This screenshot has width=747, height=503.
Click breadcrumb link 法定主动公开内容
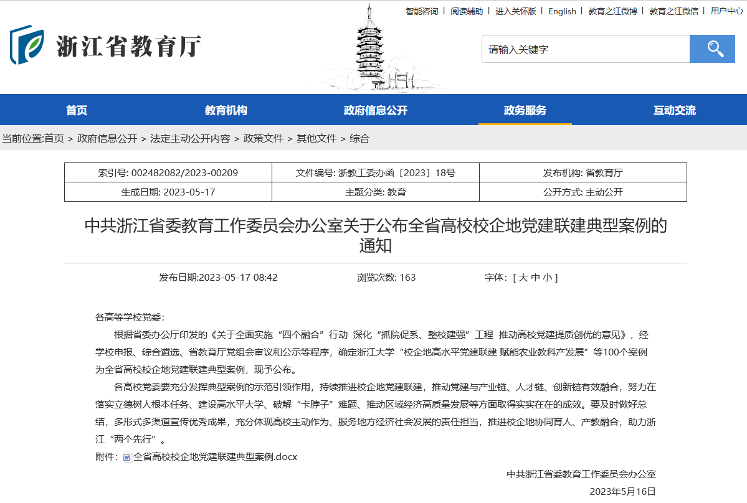tap(190, 138)
